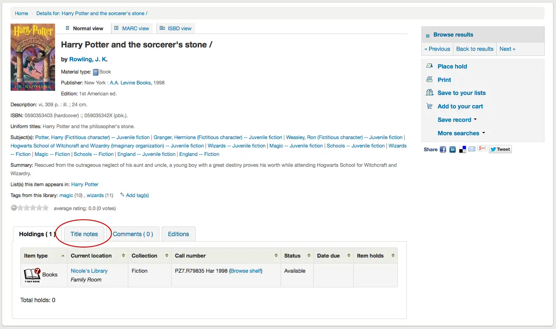The image size is (556, 329).
Task: Open the Harry Potter list link
Action: (85, 184)
